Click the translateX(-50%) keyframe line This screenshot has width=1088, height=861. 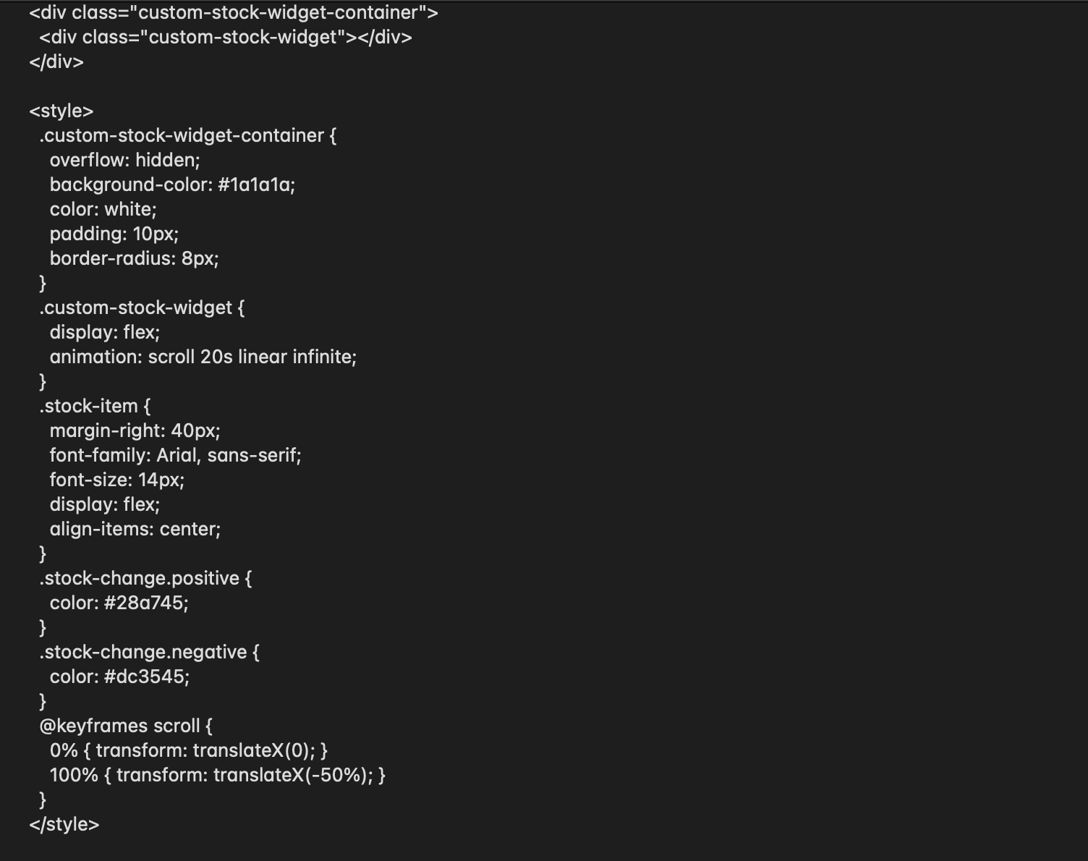[218, 775]
